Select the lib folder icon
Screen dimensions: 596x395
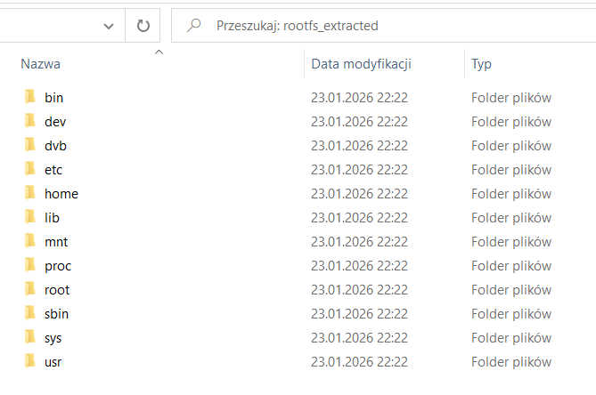pos(30,217)
